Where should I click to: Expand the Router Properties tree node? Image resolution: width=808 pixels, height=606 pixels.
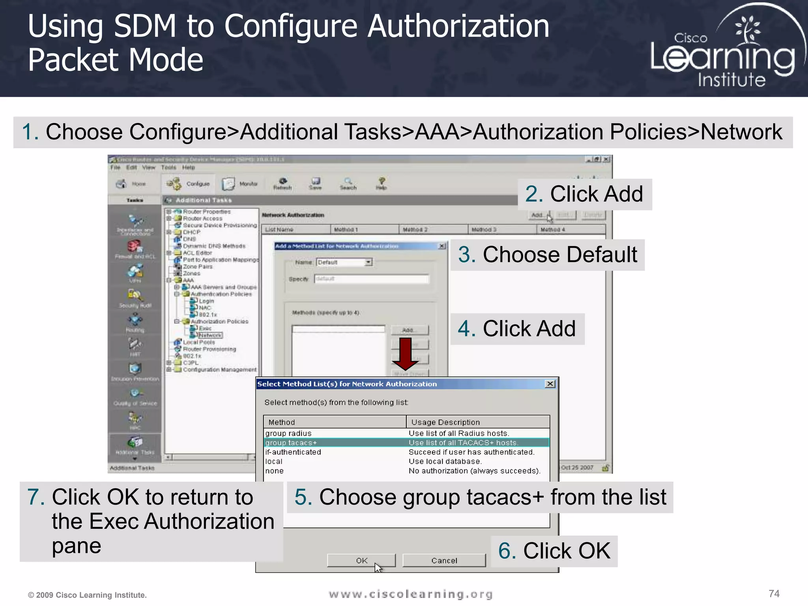click(x=168, y=211)
